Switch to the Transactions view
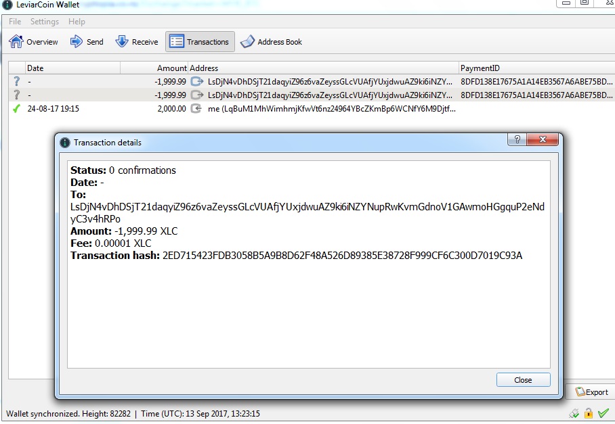The width and height of the screenshot is (615, 424). 200,41
